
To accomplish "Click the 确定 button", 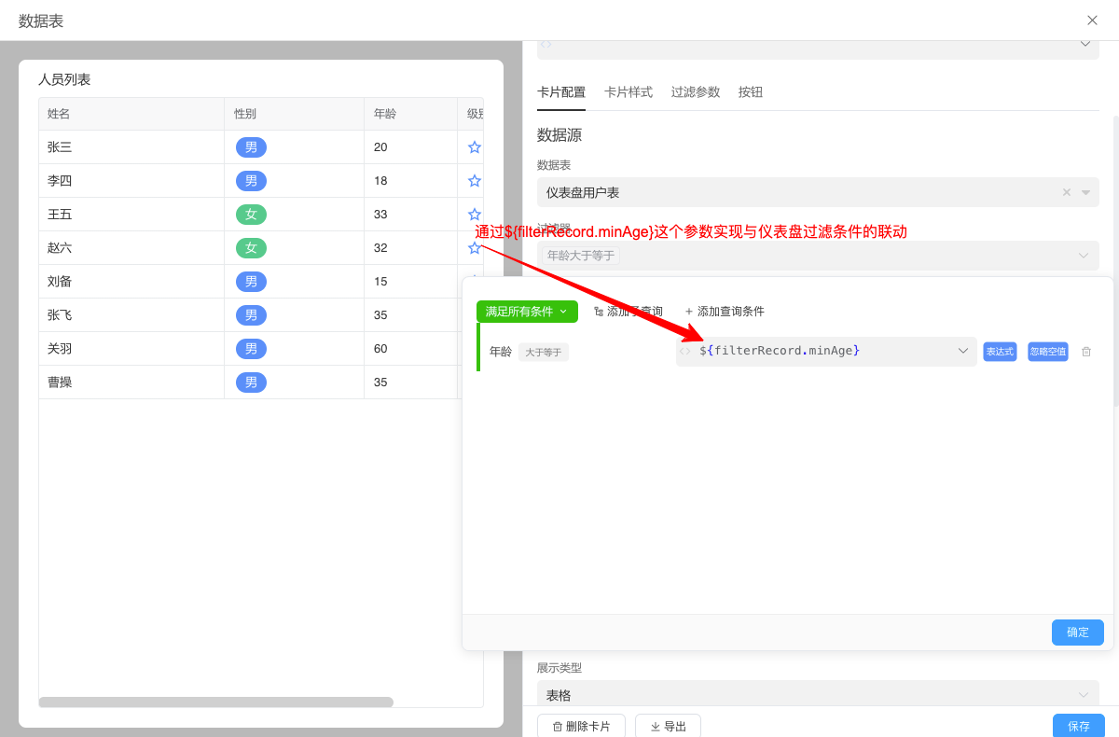I will (1077, 632).
